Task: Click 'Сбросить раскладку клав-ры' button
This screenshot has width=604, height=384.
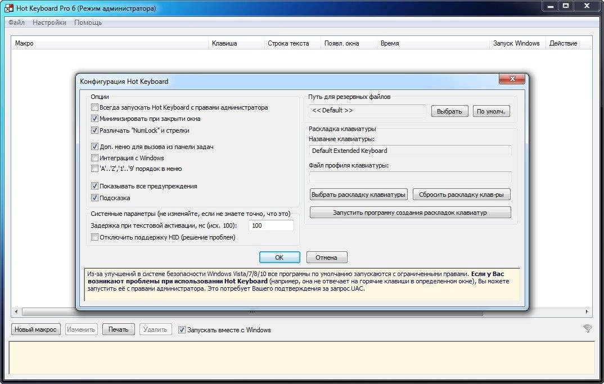Action: point(462,195)
